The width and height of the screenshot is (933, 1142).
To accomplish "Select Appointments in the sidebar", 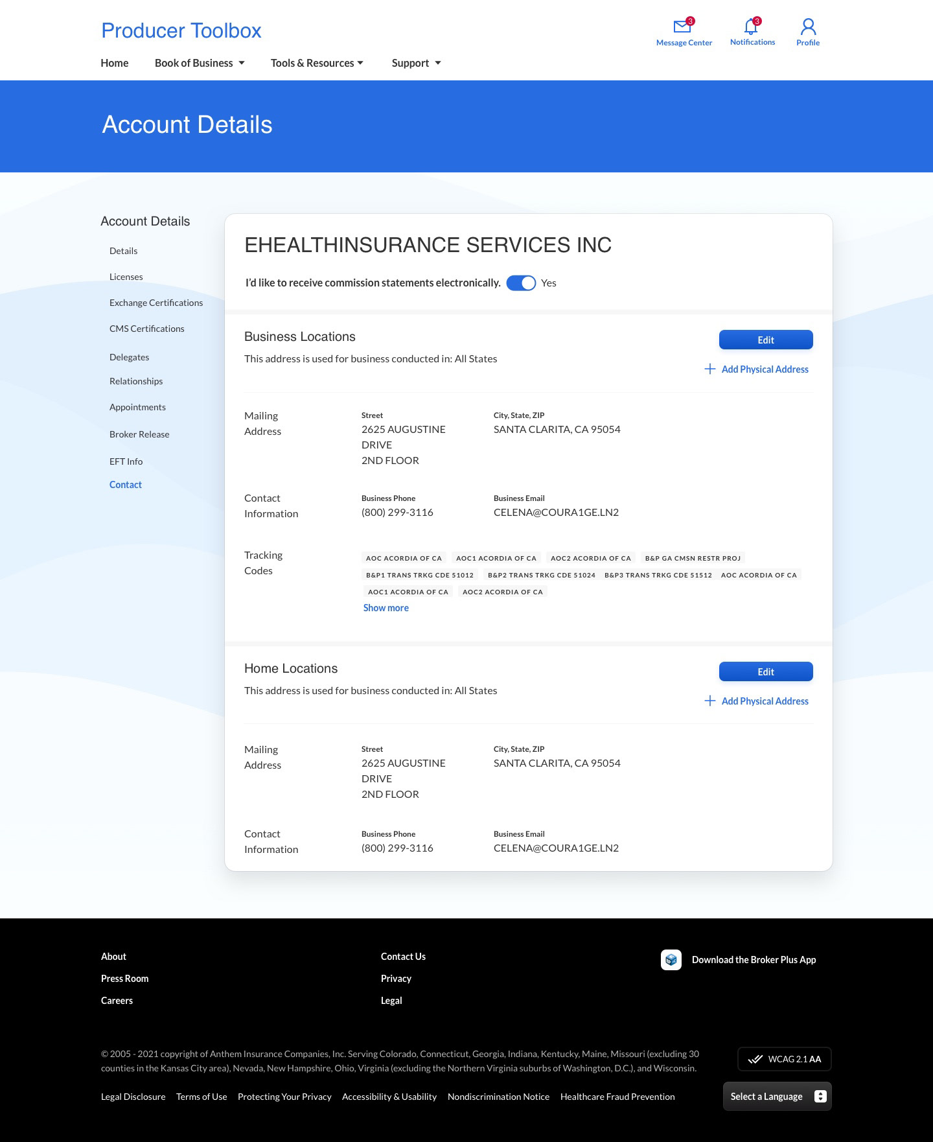I will coord(137,407).
